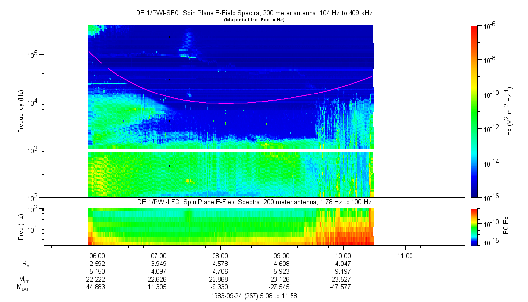This screenshot has width=528, height=302.
Task: Click the 09:00 time tick label
Action: point(281,256)
